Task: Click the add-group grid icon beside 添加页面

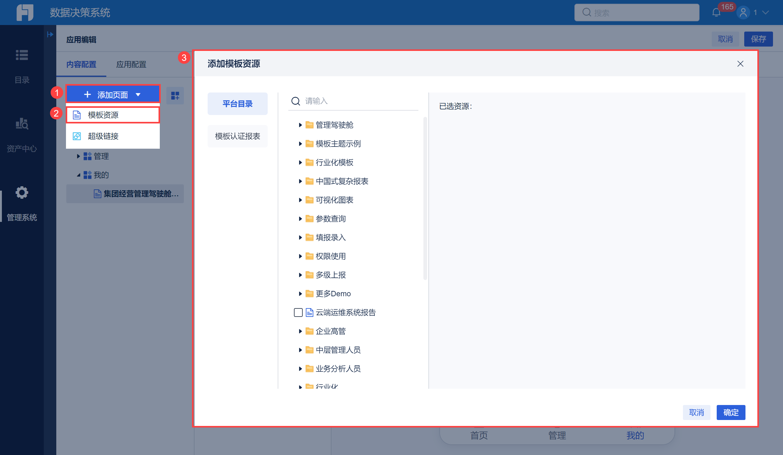Action: pos(175,95)
